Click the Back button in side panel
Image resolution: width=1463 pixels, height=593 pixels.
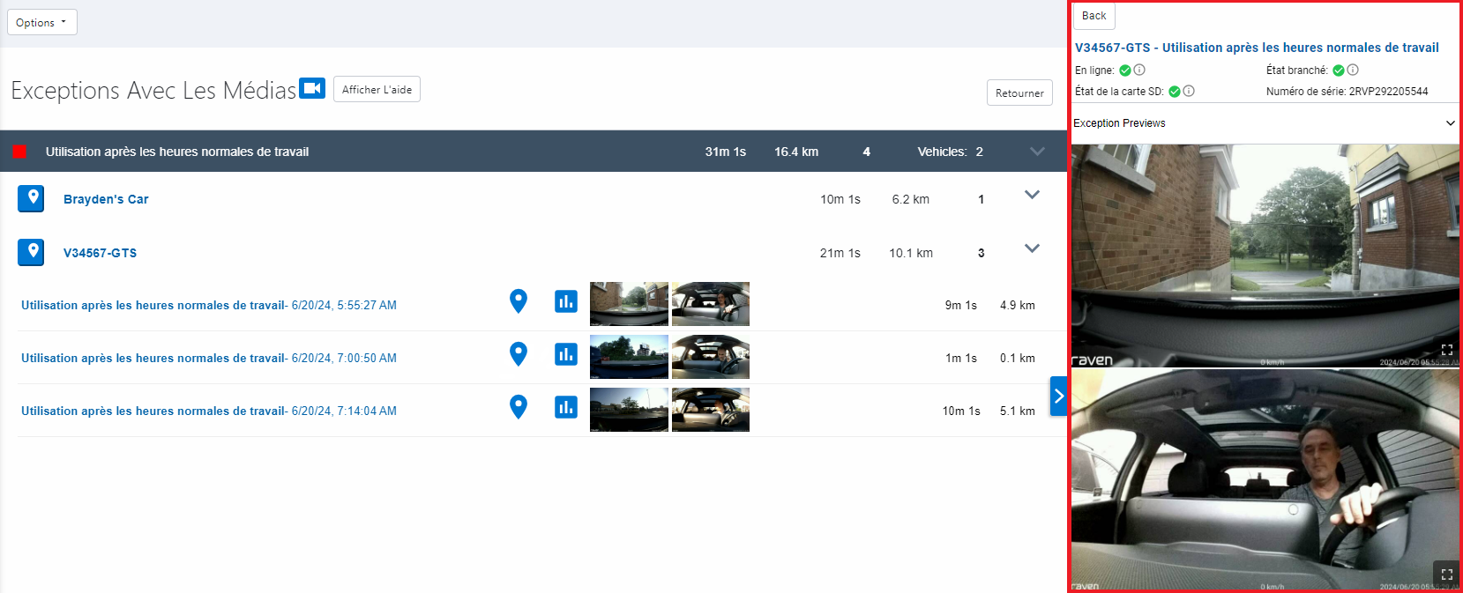pos(1094,16)
